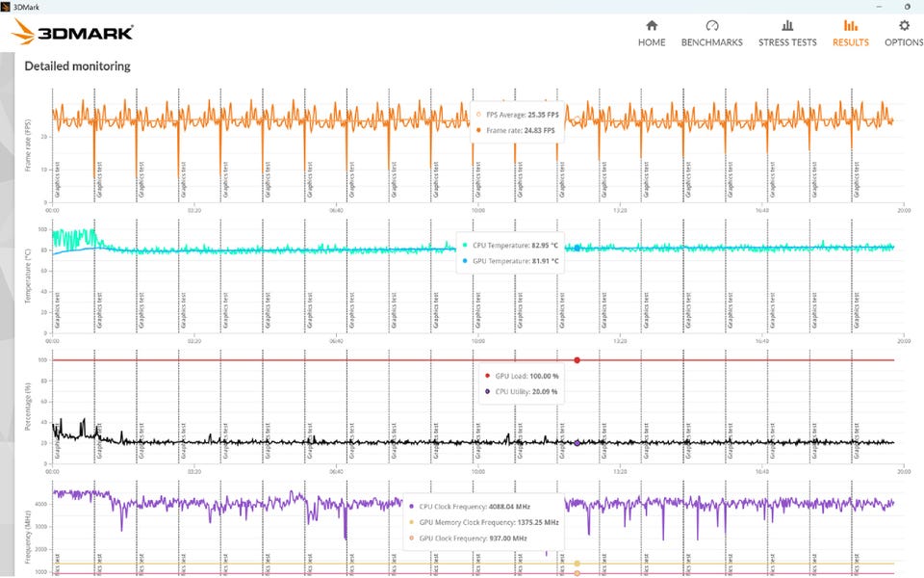Open the STRESS TESTS label
This screenshot has width=924, height=578.
pos(787,42)
